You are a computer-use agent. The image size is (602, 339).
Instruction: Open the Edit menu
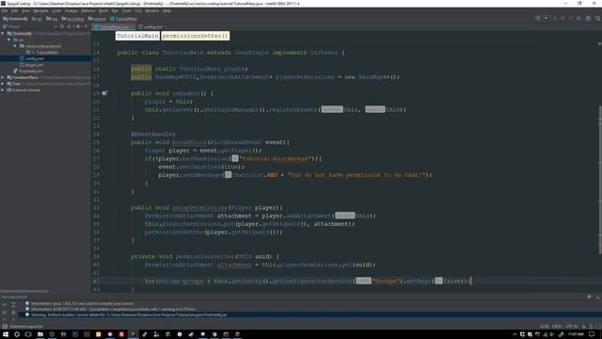(14, 10)
